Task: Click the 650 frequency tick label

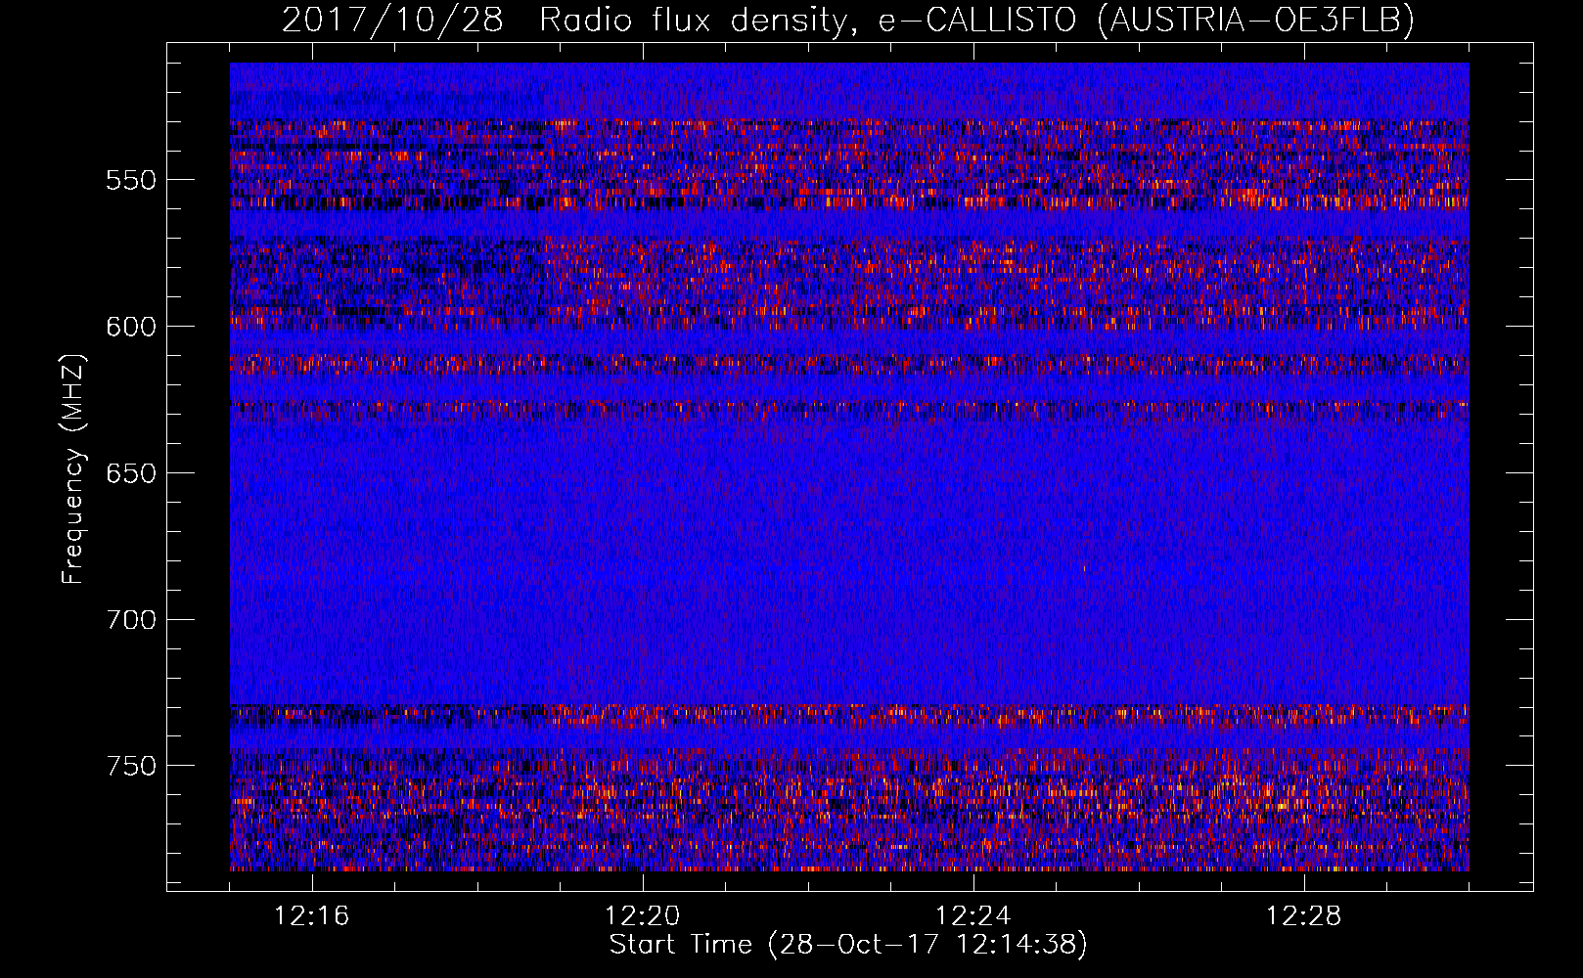Action: click(x=131, y=473)
